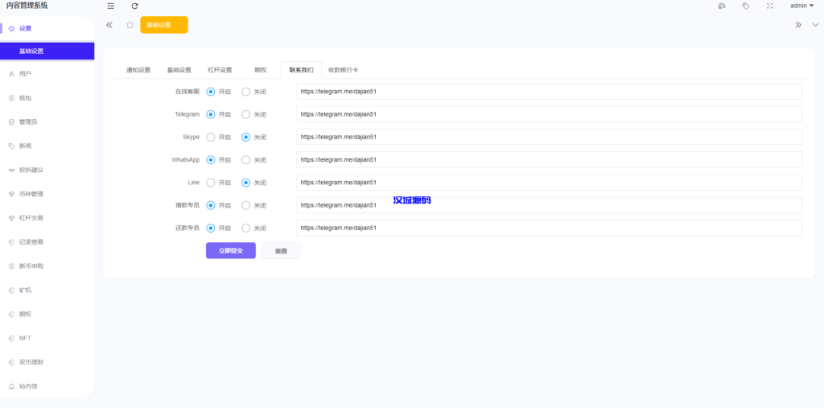Click the WhatsApp URL input field
This screenshot has width=824, height=408.
click(x=548, y=159)
